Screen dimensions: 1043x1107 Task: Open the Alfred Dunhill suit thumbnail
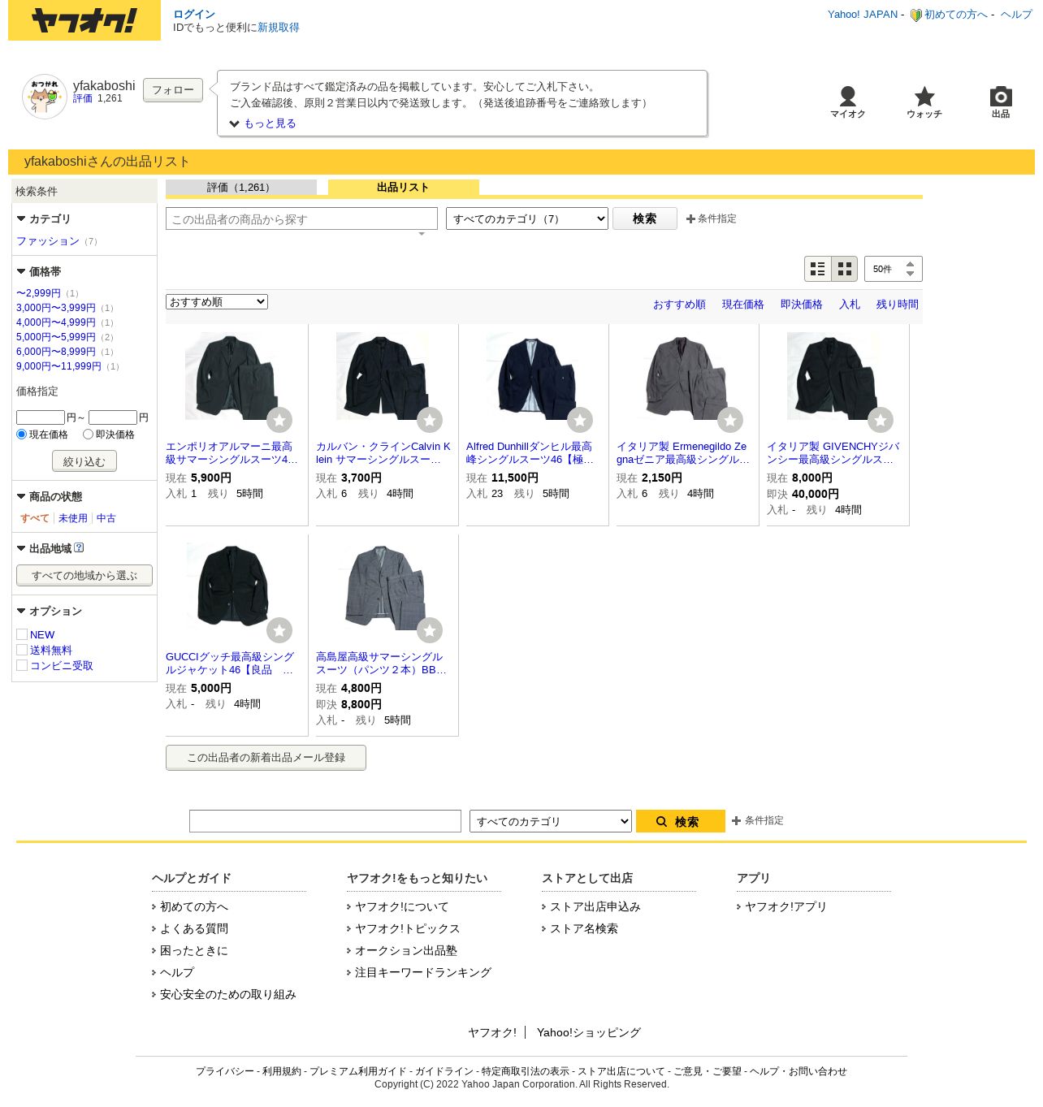[531, 376]
